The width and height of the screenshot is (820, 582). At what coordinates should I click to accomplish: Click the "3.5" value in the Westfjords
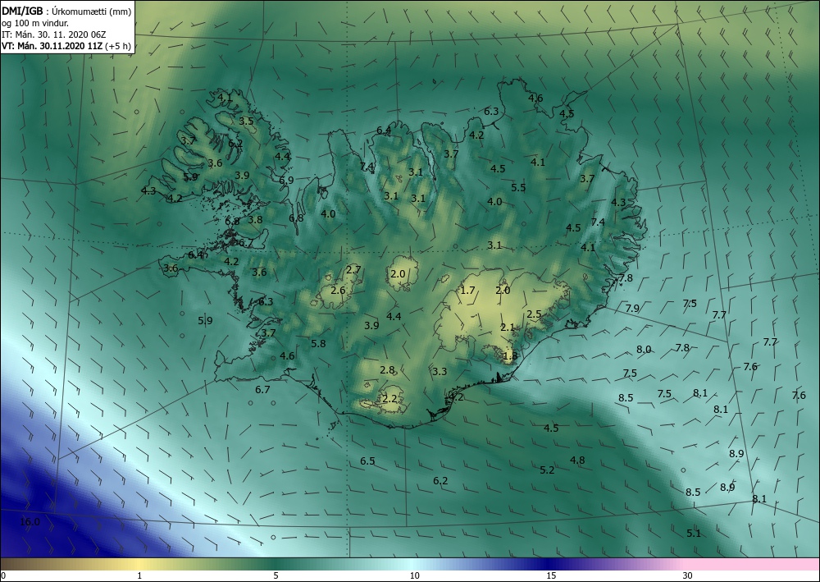click(x=246, y=121)
